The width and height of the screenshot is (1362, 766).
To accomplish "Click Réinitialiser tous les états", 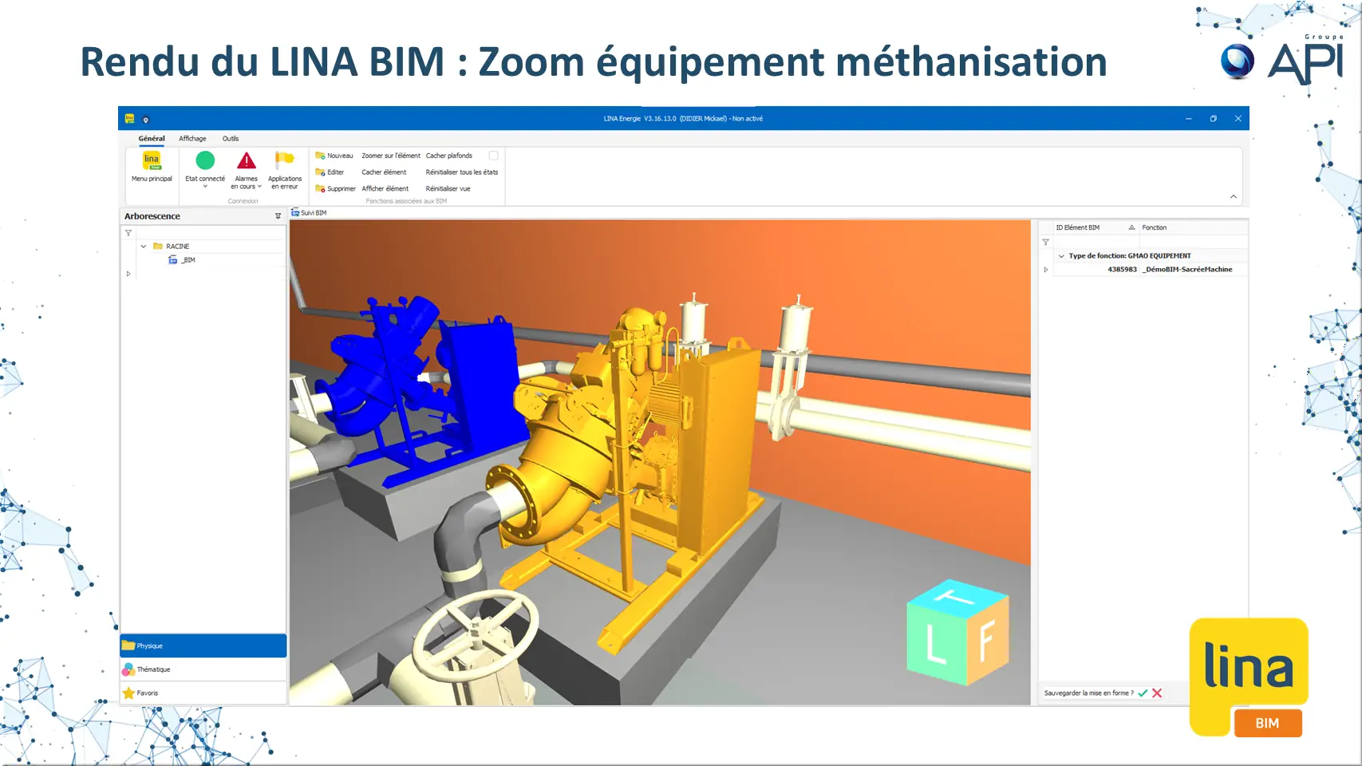I will (462, 172).
